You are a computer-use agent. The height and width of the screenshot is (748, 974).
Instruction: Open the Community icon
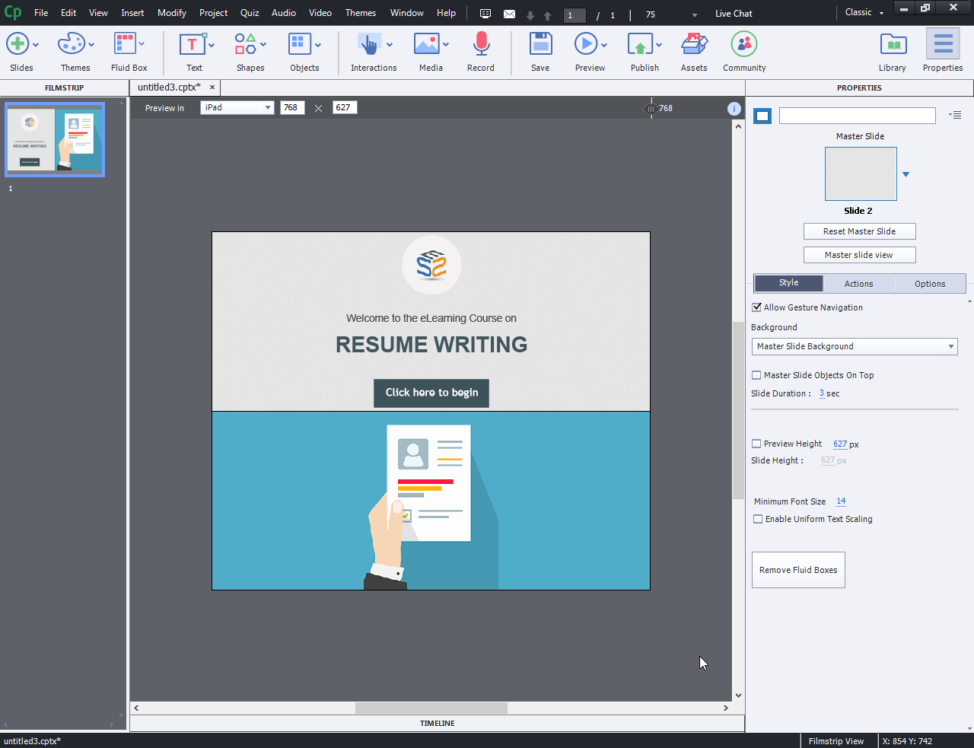coord(744,44)
